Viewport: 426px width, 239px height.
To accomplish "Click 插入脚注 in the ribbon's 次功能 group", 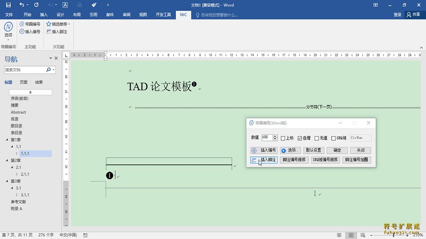I will [x=57, y=32].
